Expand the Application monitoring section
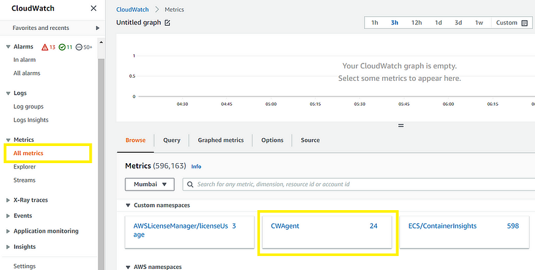This screenshot has height=270, width=535. (8, 231)
